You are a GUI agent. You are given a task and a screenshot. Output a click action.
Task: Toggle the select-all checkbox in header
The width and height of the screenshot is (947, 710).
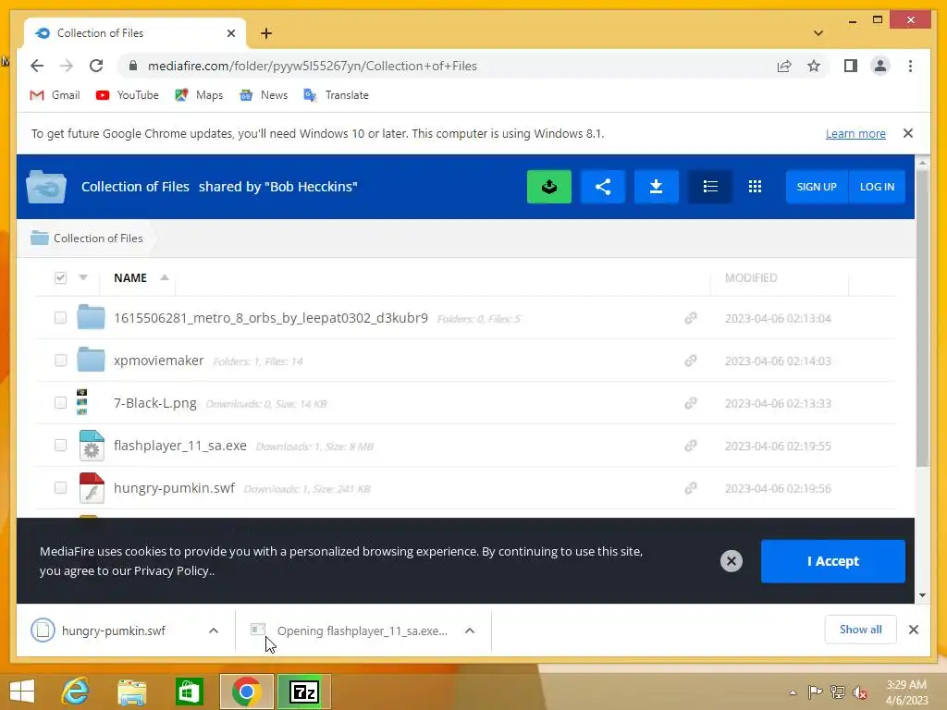click(60, 277)
